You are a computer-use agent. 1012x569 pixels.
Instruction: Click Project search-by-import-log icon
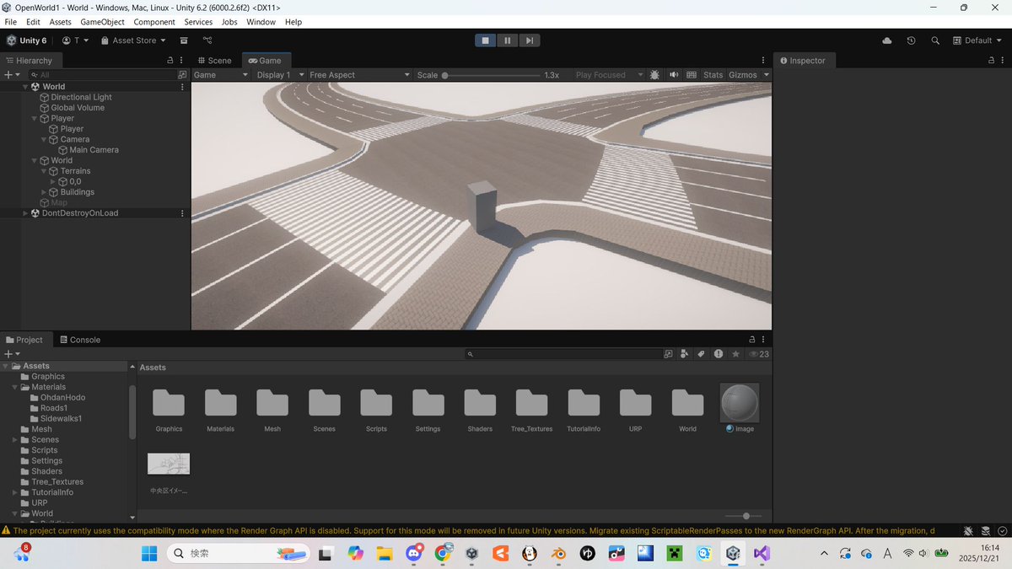(718, 354)
